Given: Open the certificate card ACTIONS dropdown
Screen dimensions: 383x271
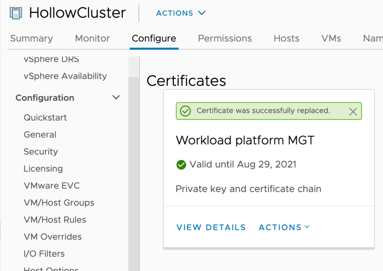Looking at the screenshot, I should [284, 228].
